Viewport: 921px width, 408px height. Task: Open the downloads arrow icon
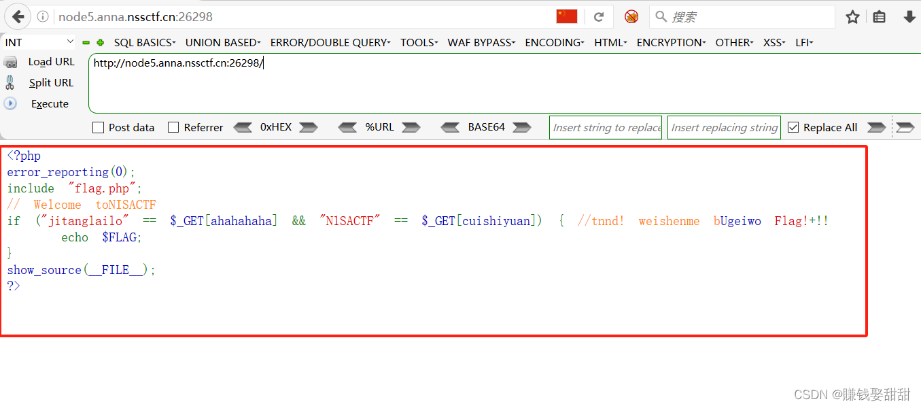click(x=909, y=17)
